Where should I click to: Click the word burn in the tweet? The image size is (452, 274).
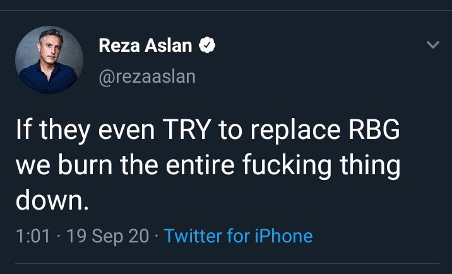[90, 166]
